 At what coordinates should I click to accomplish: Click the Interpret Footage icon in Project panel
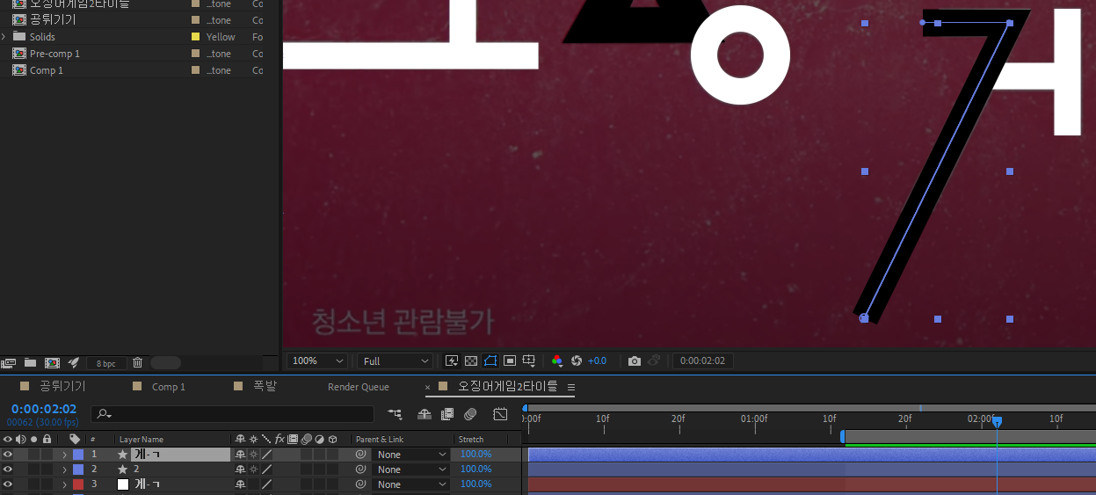[9, 362]
